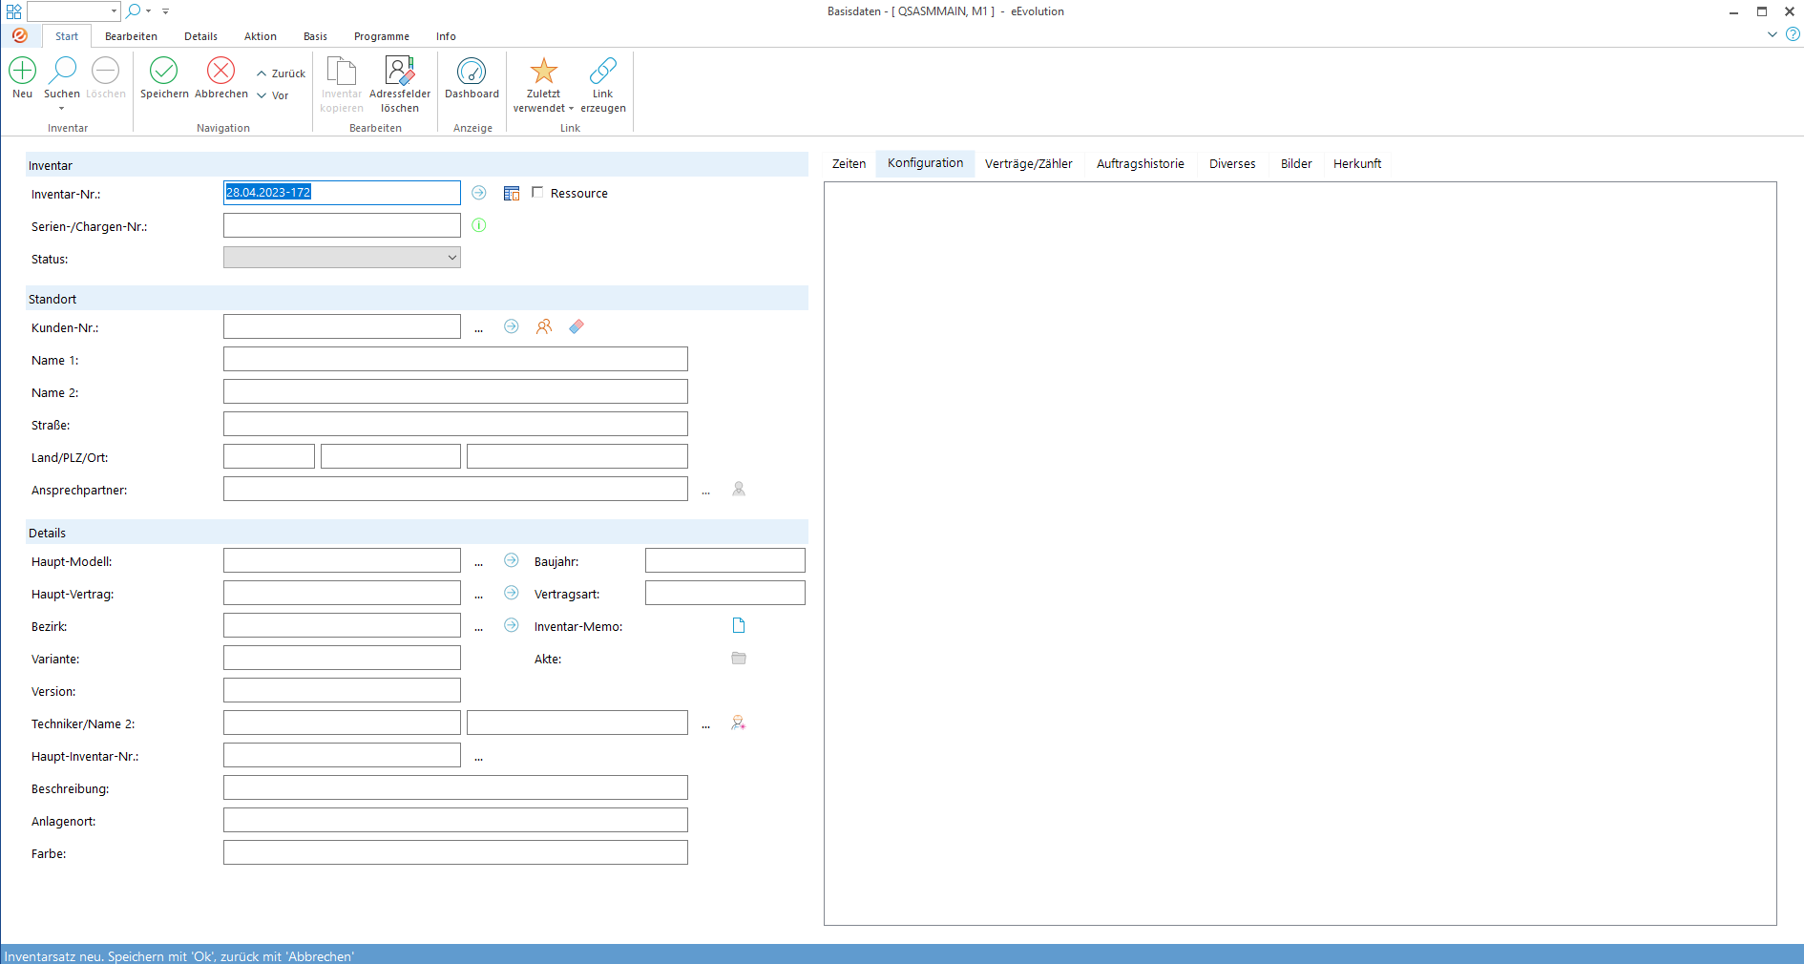Save with the Speichern checkmark icon
Screen dimensions: 1804x964
point(164,71)
